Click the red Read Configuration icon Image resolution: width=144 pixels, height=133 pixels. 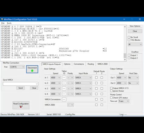coord(21,106)
